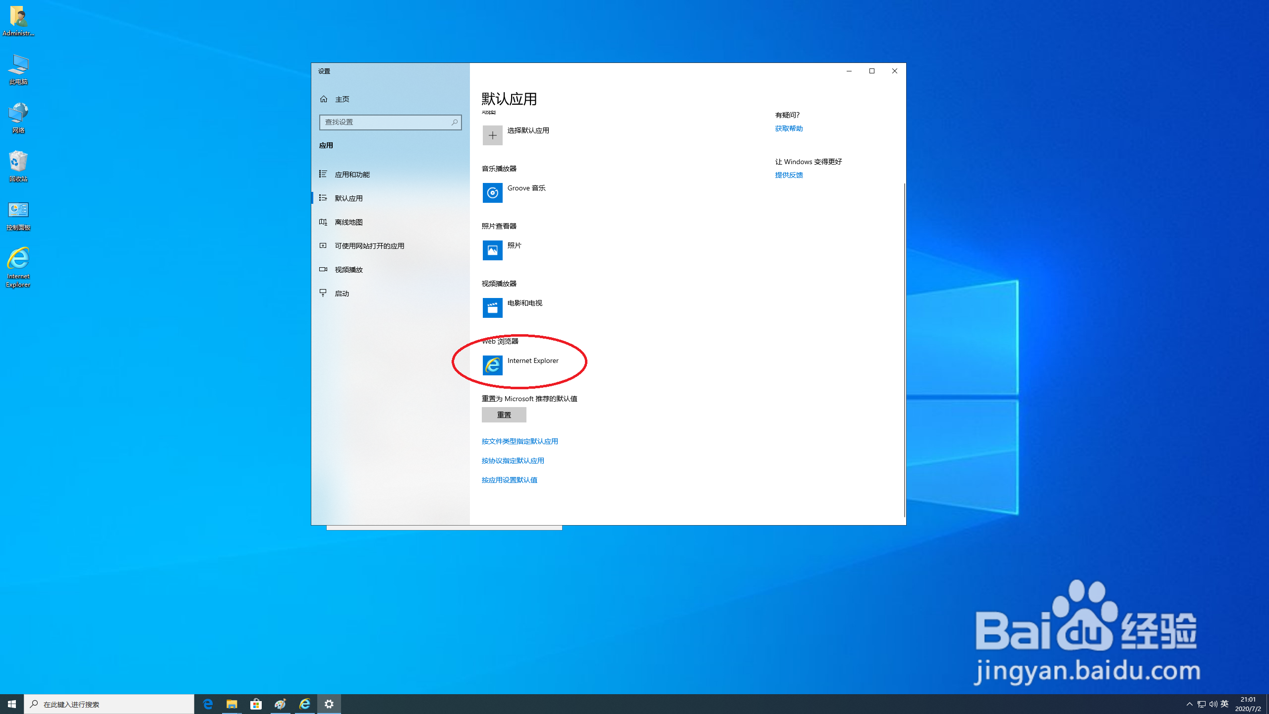Open File Explorer from the taskbar

231,704
